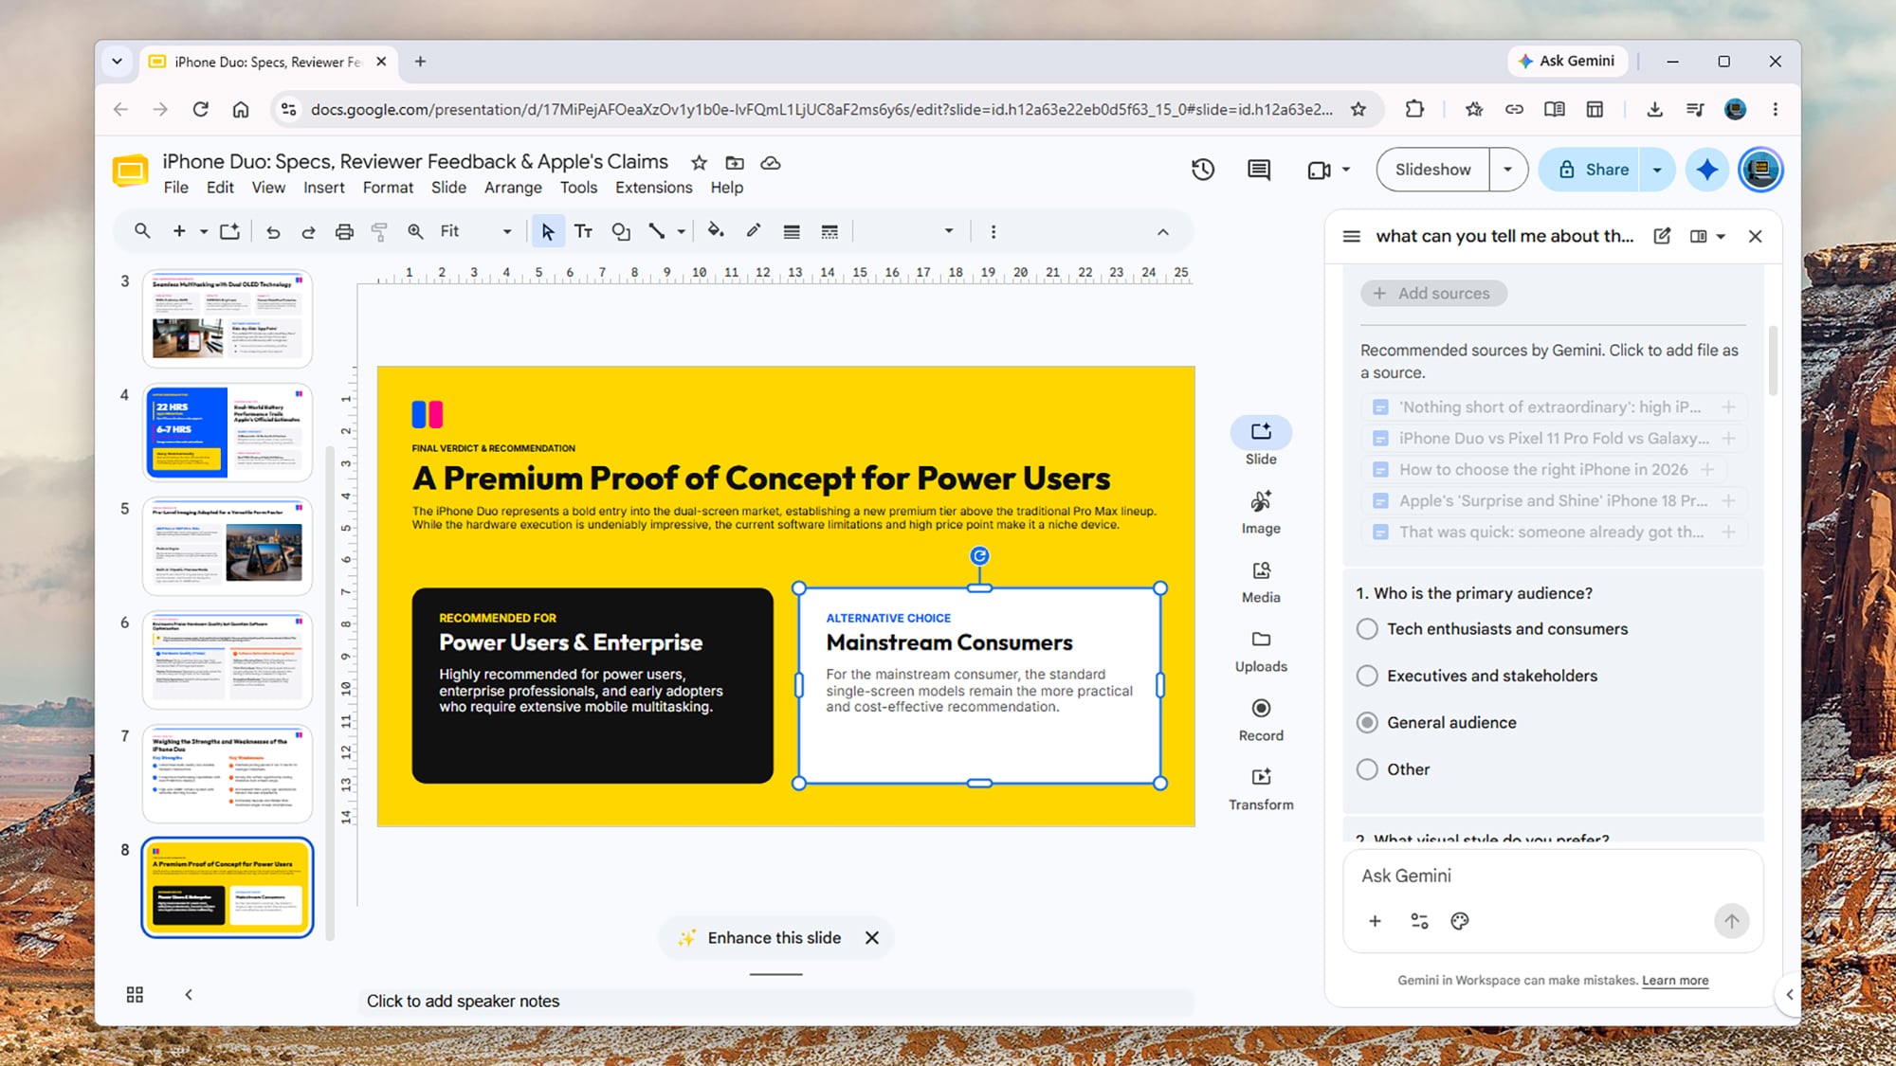Collapse the toolbar with the up chevron
Image resolution: width=1896 pixels, height=1066 pixels.
point(1162,232)
